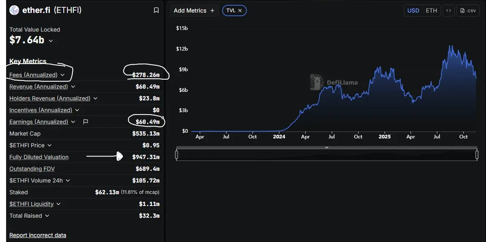Switch chart denomination to ETH
The height and width of the screenshot is (242, 486).
431,11
